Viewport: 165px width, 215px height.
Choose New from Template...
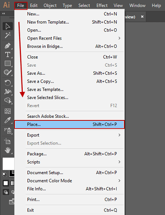tap(69, 22)
